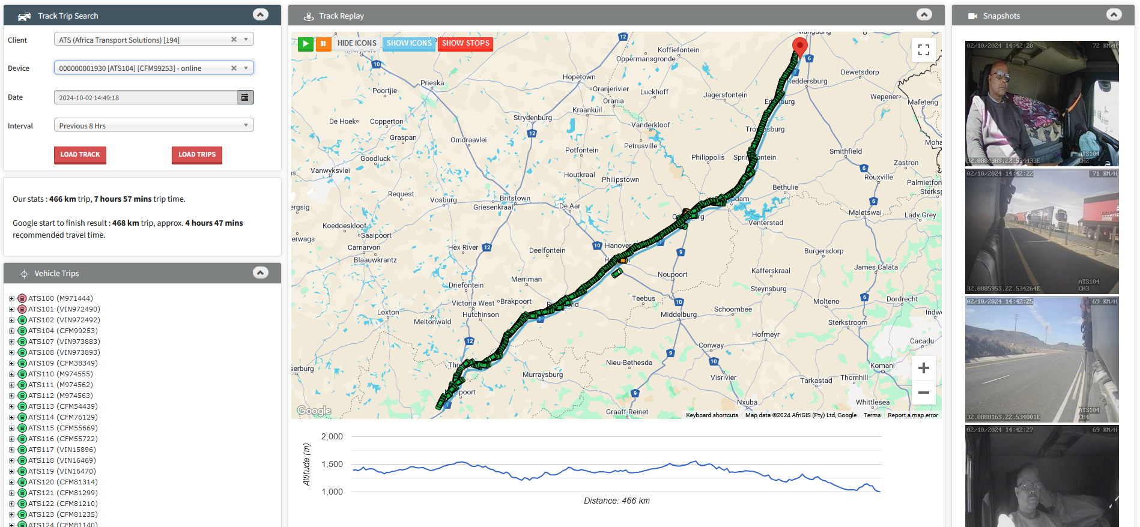Select ATS118 (VIN16469) in vehicle list

(x=62, y=460)
